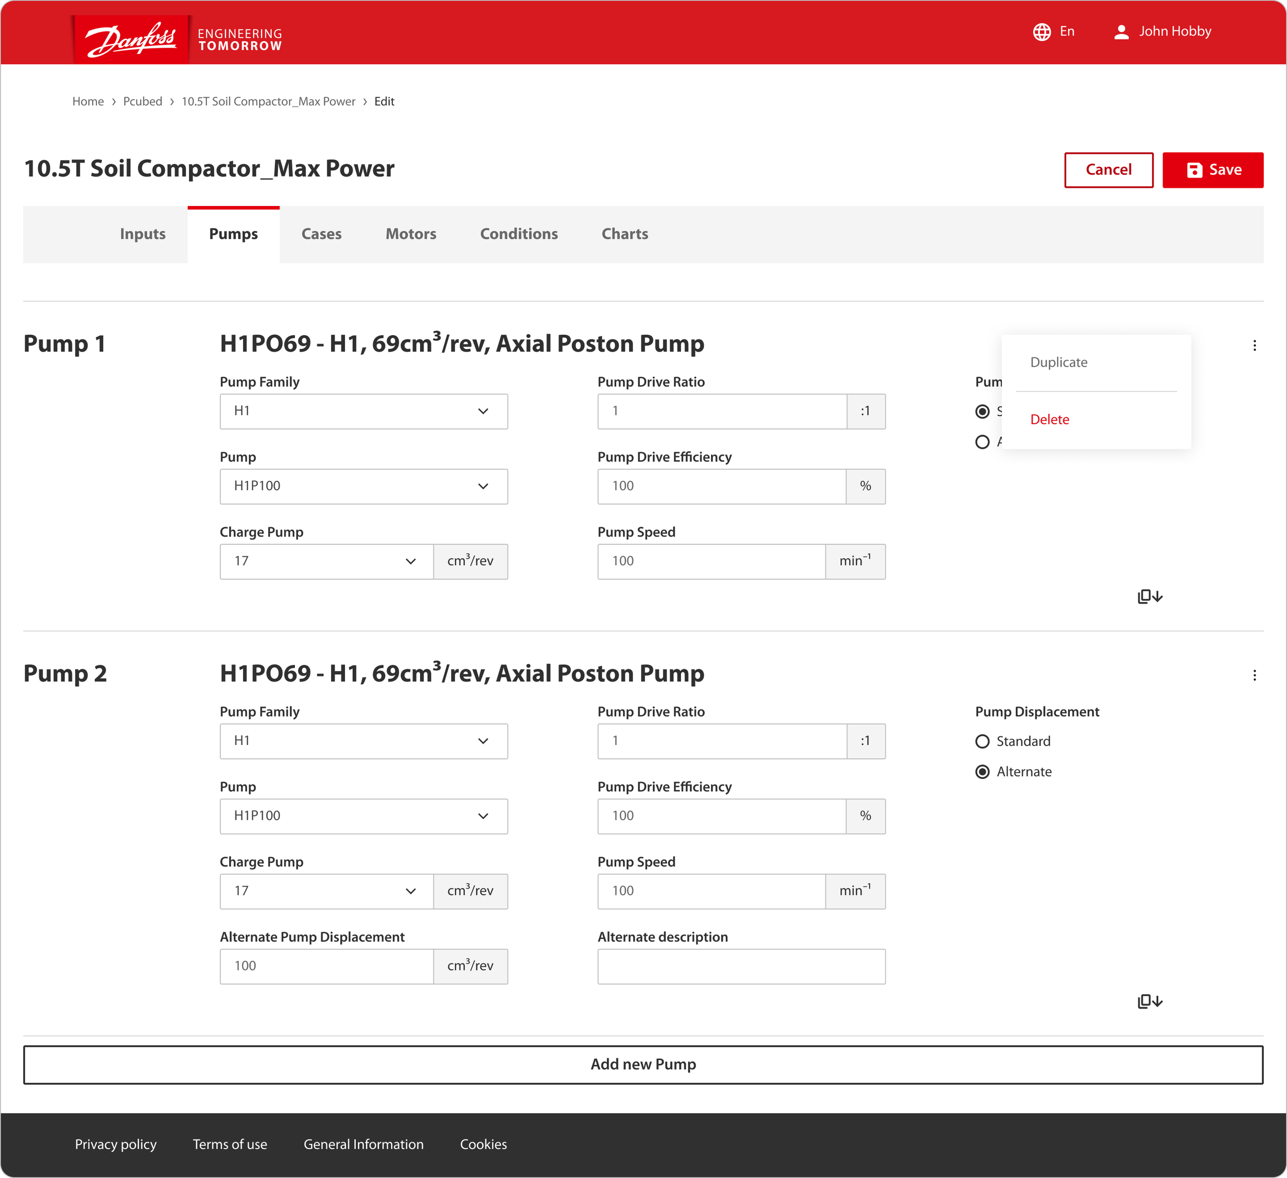Image resolution: width=1287 pixels, height=1178 pixels.
Task: Open Pump 2 Charge Pump dropdown
Action: click(x=326, y=891)
